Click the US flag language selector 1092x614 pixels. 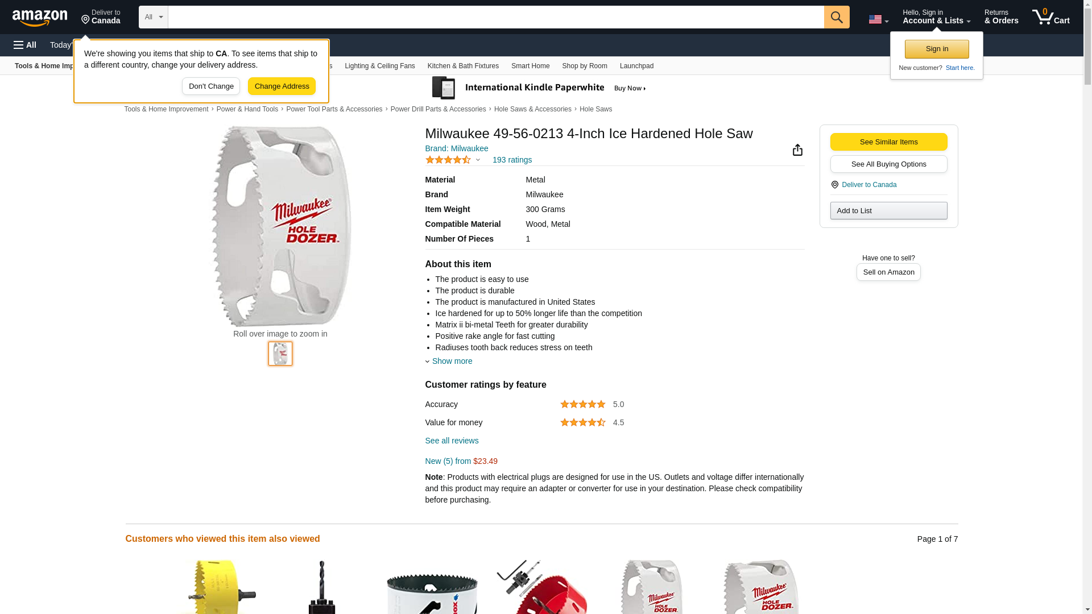(x=878, y=19)
